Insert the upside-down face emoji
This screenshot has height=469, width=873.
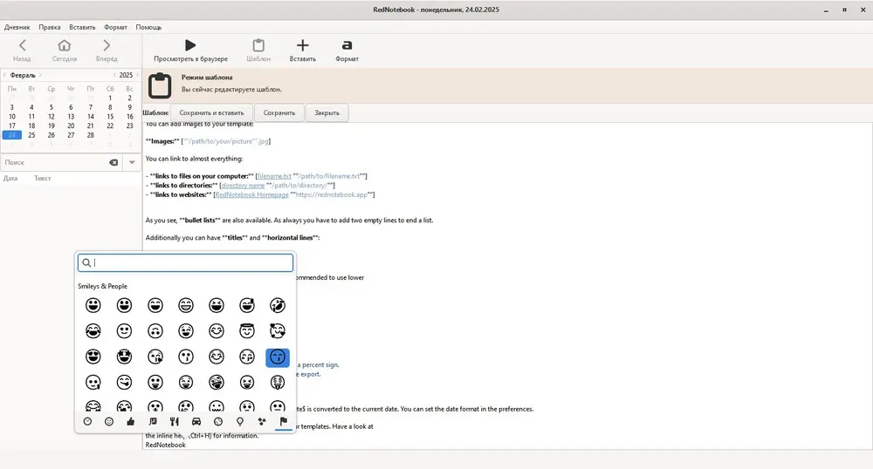(155, 331)
